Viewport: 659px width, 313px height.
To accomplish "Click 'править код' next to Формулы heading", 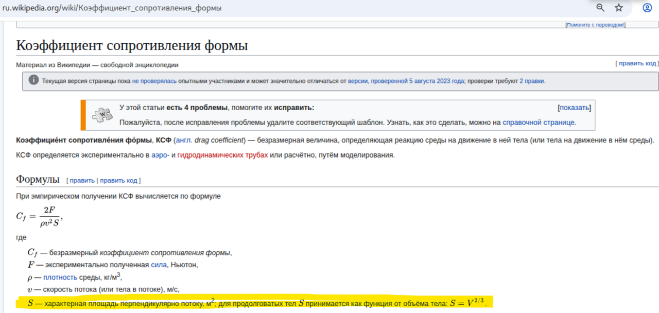I will pos(118,181).
